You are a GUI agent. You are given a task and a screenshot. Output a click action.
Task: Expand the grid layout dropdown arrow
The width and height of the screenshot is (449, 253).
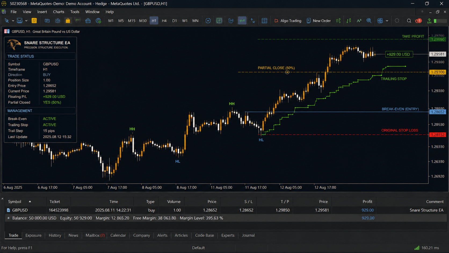[x=387, y=21]
